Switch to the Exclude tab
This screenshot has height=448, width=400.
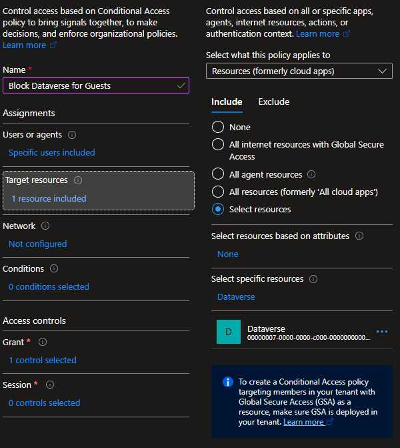click(274, 102)
